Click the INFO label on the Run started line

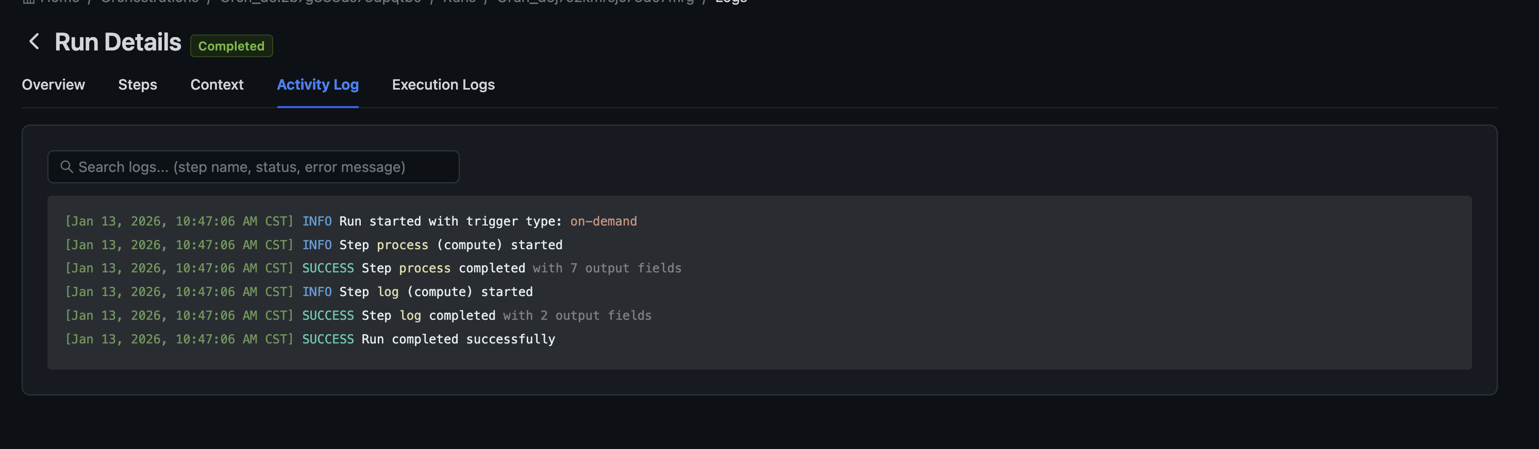coord(316,221)
